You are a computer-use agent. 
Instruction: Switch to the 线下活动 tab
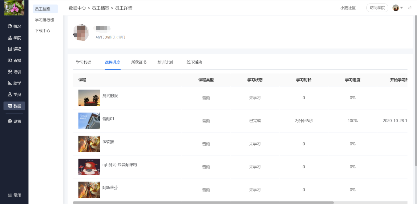click(194, 62)
